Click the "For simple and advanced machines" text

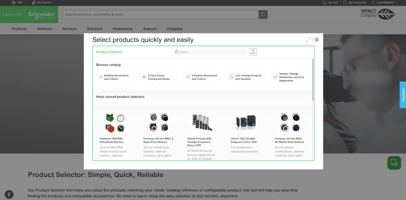coord(244,149)
